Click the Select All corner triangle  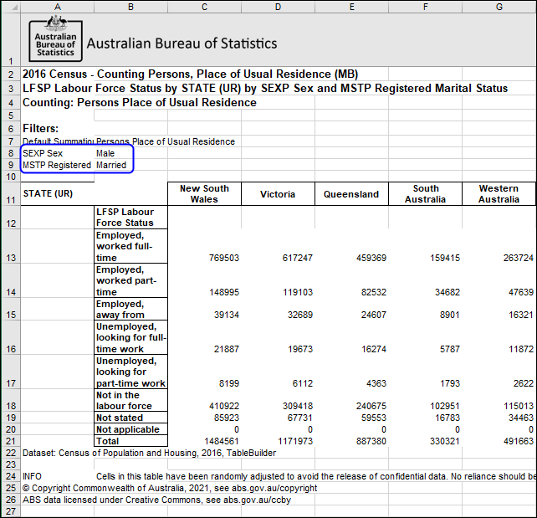click(11, 7)
